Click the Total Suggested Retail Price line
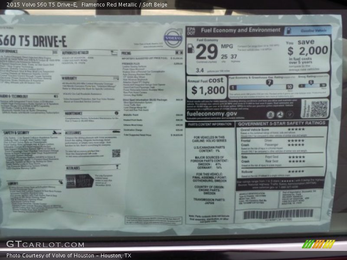The image size is (347, 260). [153, 135]
